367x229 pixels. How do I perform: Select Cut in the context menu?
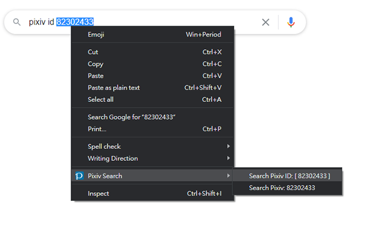(93, 52)
